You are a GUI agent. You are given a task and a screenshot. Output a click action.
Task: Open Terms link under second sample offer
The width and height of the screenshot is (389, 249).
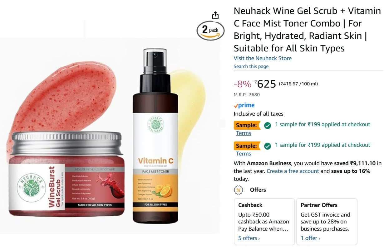pos(244,154)
